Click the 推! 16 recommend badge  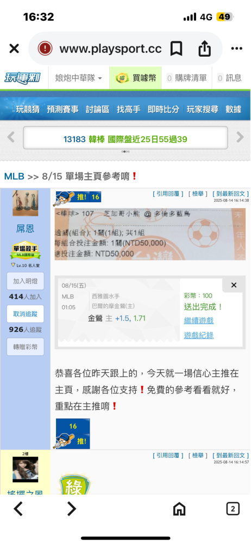78,197
